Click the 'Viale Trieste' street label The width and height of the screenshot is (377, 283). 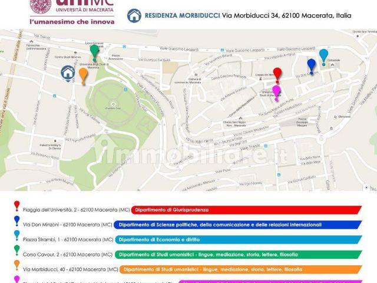point(250,147)
